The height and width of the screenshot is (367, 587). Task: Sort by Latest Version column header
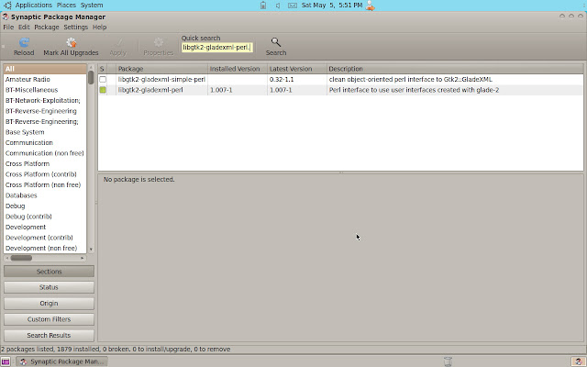coord(297,69)
